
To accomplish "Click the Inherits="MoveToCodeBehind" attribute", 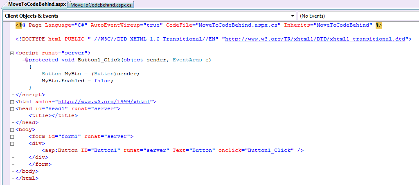I will coord(328,25).
